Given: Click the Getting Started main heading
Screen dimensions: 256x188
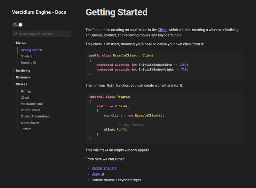Looking at the screenshot, I should point(116,12).
